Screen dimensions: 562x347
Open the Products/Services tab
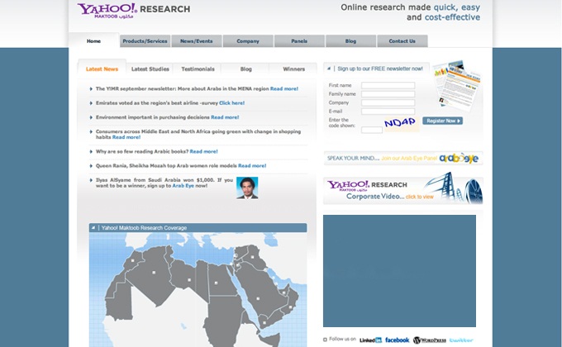point(145,40)
